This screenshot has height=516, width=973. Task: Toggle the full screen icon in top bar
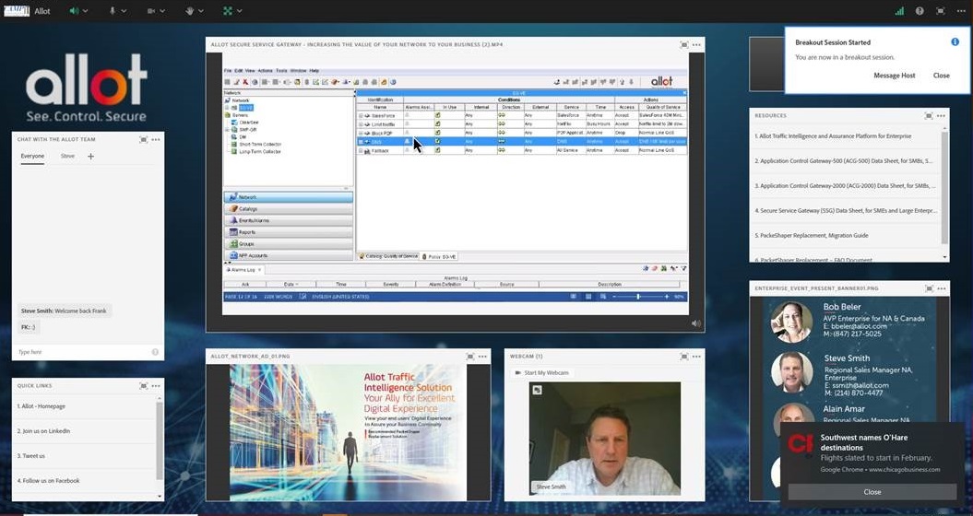point(941,10)
